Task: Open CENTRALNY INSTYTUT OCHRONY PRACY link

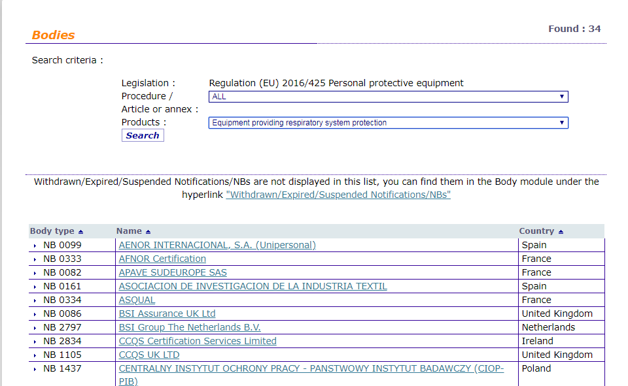Action: pos(311,368)
